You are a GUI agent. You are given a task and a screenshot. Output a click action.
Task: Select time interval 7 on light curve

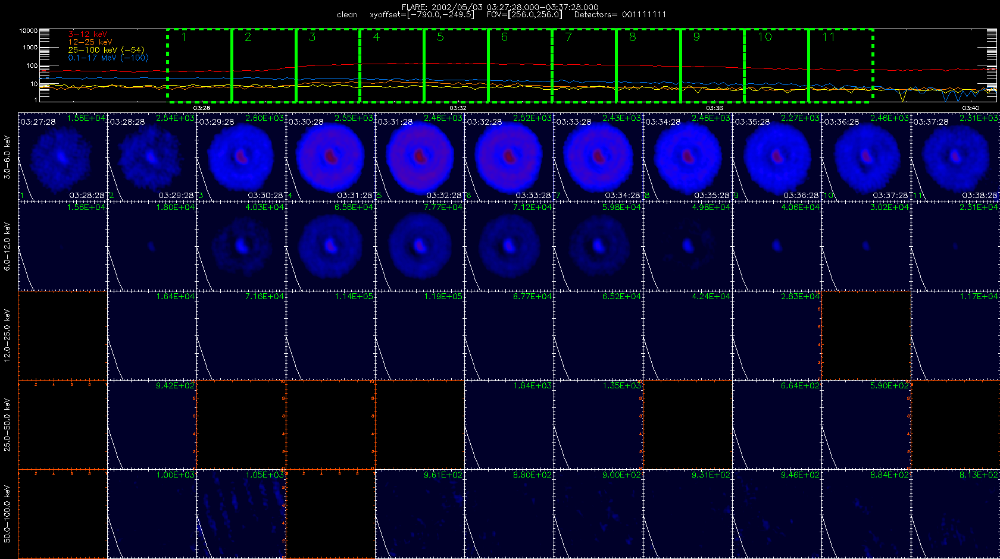click(x=585, y=65)
